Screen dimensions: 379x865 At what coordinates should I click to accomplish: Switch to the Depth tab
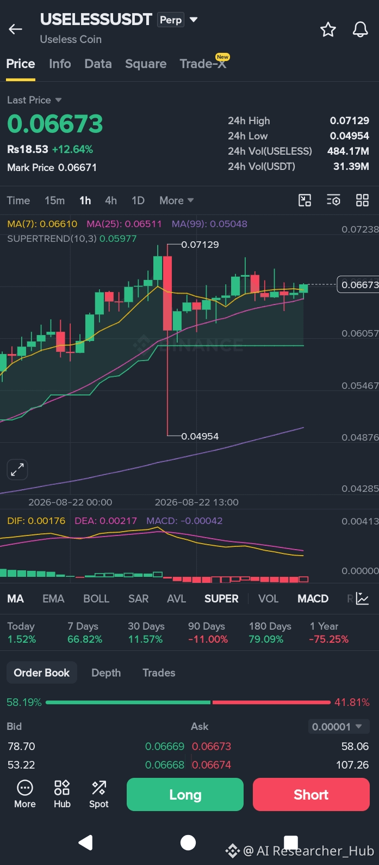(x=106, y=673)
